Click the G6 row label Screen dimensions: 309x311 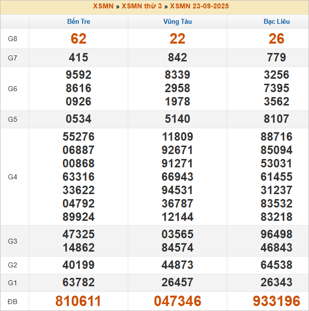(13, 89)
